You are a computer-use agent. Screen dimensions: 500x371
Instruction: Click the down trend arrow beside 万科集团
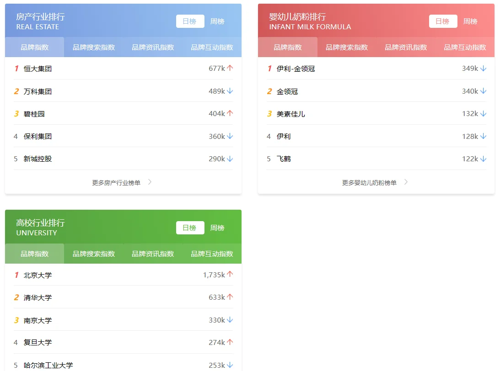pos(230,90)
